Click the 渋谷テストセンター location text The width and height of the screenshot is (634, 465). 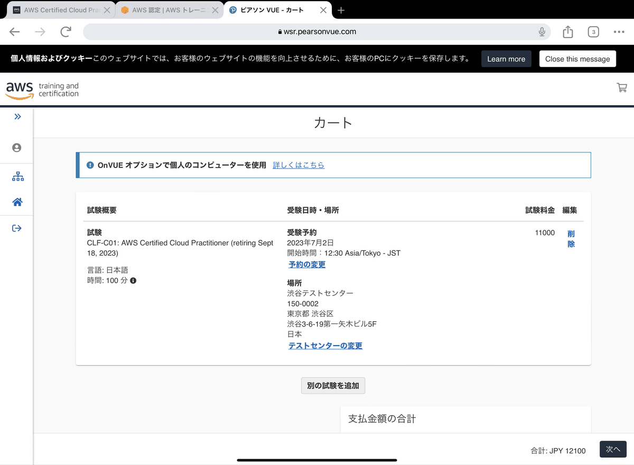click(x=320, y=293)
